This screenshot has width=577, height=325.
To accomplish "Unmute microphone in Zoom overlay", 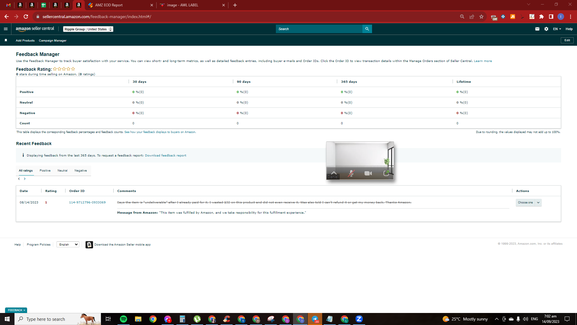I will [x=351, y=173].
